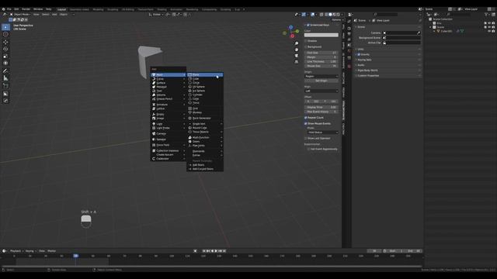Screen dimensions: 497x279
Task: Toggle Cube visibility eye in outliner
Action: pyautogui.click(x=489, y=31)
